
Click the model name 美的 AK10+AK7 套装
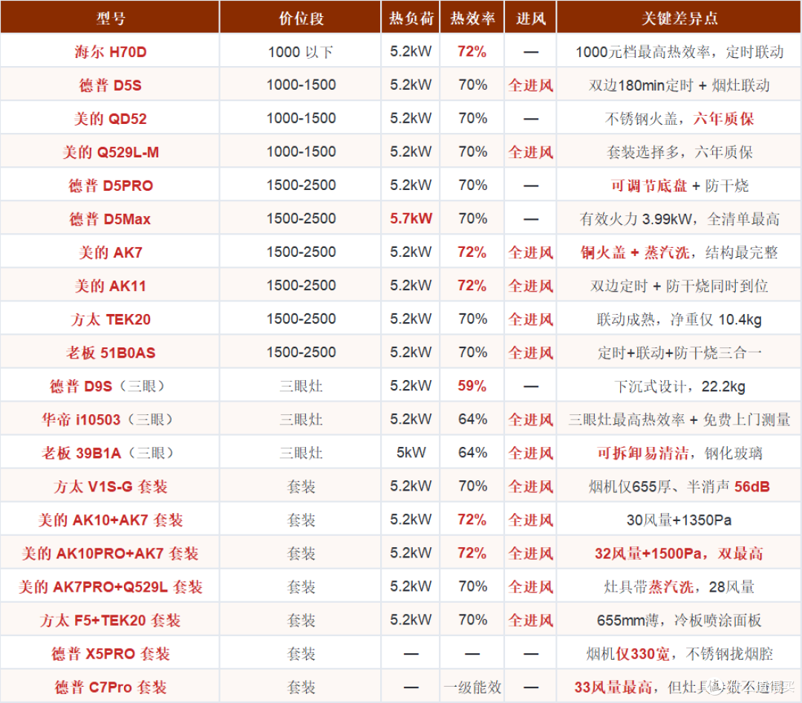pos(111,520)
